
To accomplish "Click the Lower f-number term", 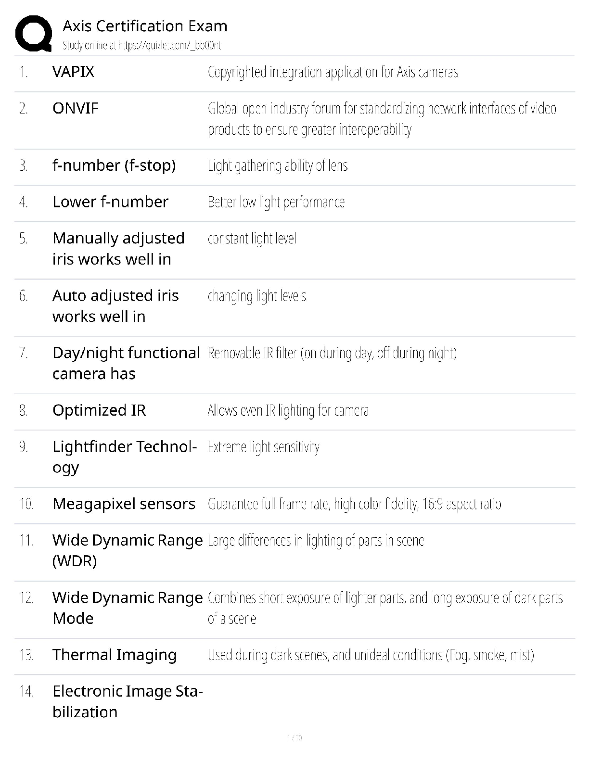I will pyautogui.click(x=110, y=202).
